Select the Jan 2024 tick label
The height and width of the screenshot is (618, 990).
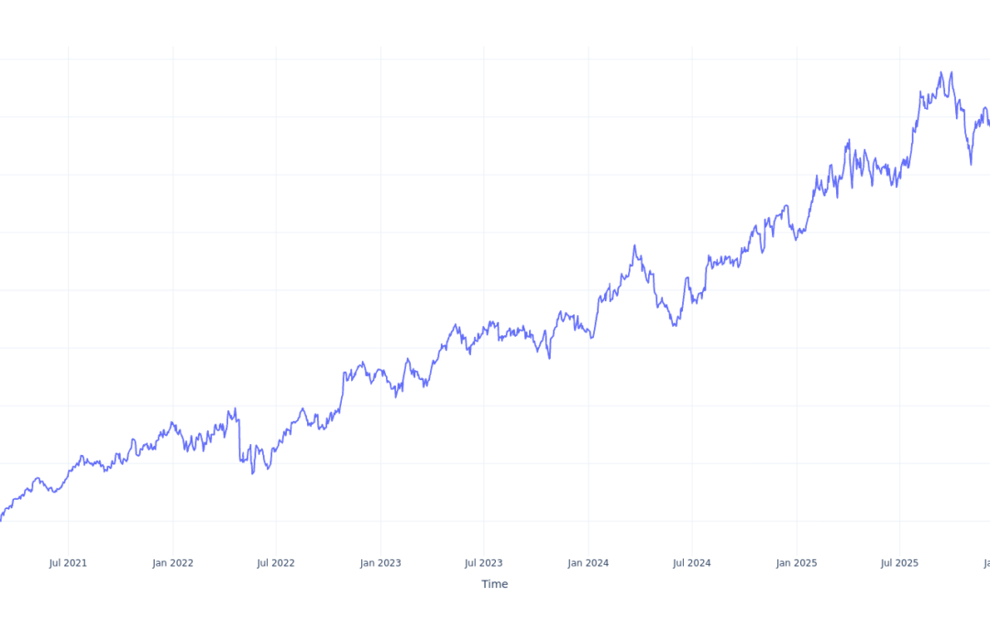pos(588,563)
